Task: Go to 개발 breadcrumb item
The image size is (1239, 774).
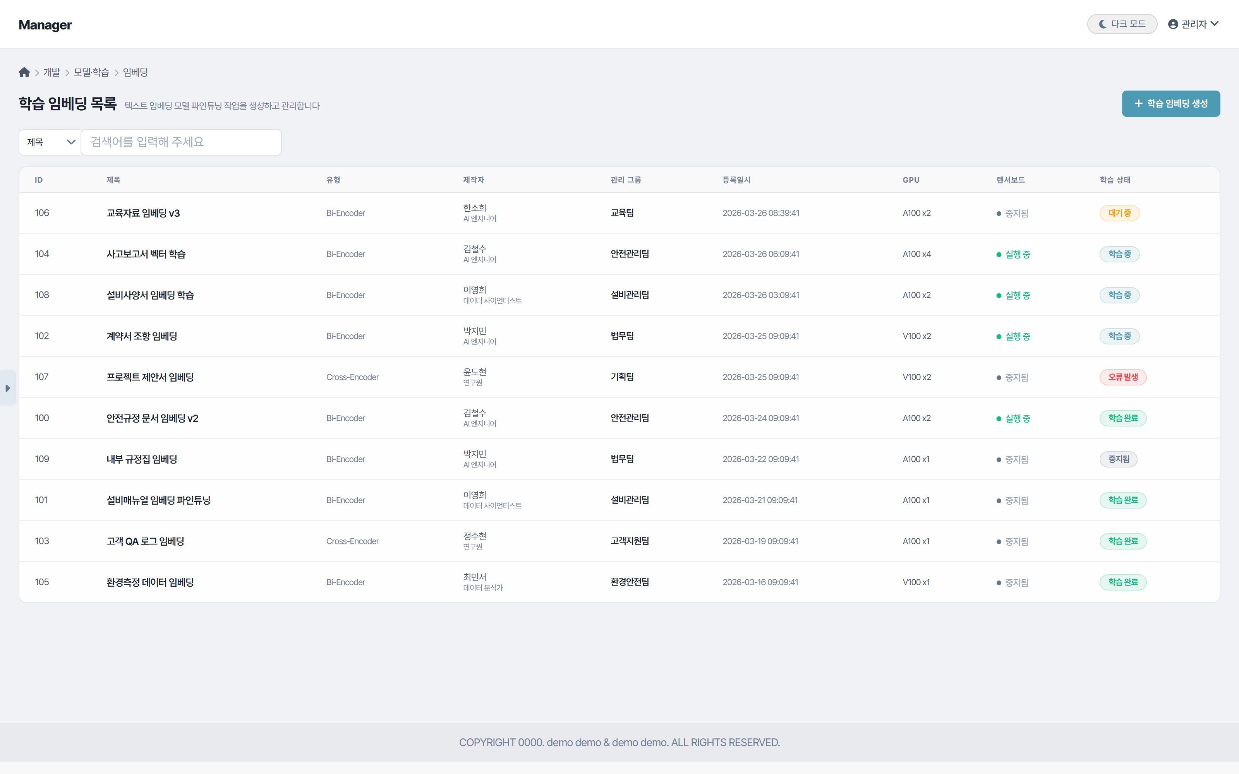Action: (x=52, y=72)
